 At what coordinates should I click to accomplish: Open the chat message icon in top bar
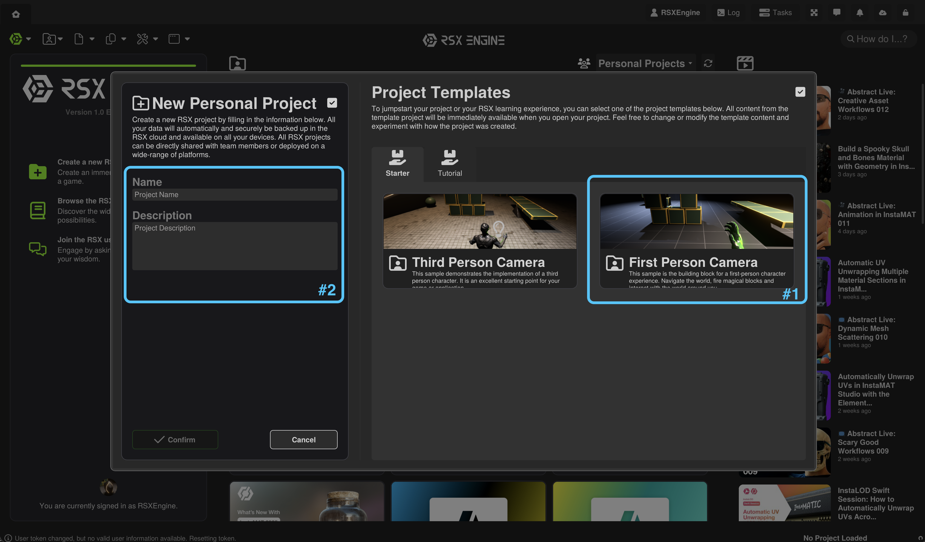pos(837,13)
